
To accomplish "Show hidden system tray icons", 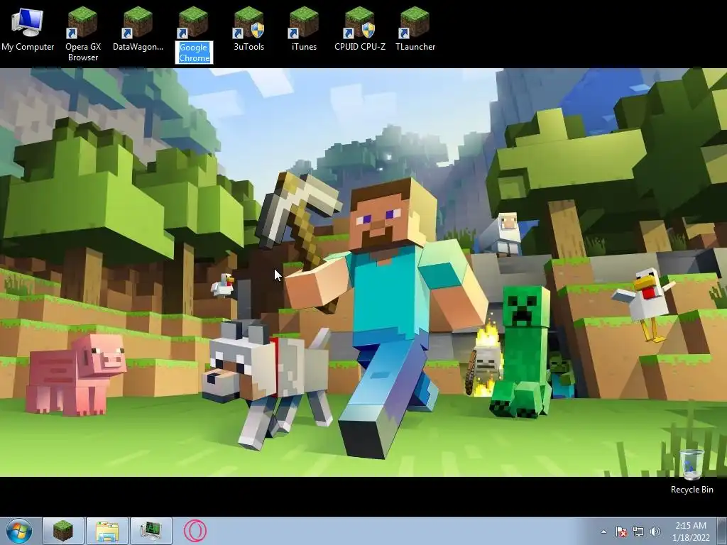I will 603,532.
